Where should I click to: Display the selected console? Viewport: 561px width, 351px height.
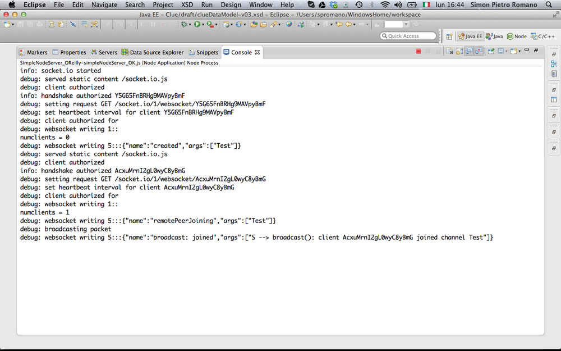(501, 52)
